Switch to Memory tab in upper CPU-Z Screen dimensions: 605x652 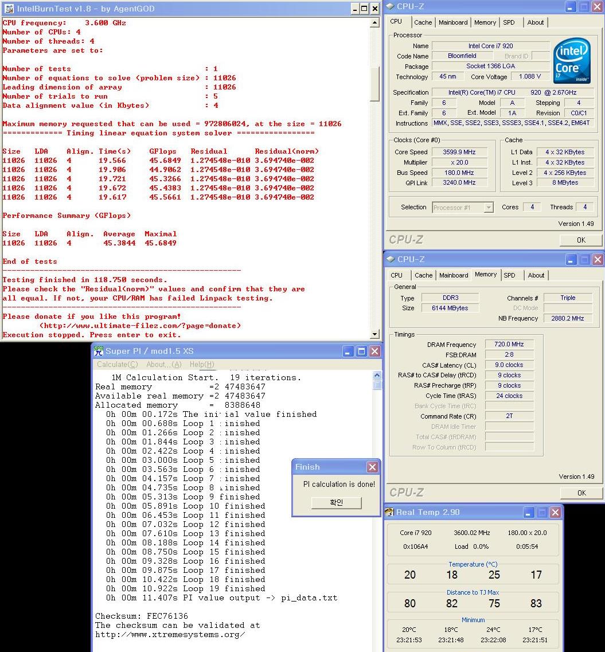tap(485, 22)
